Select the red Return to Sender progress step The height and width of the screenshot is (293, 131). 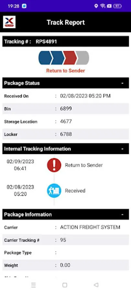tap(70, 58)
